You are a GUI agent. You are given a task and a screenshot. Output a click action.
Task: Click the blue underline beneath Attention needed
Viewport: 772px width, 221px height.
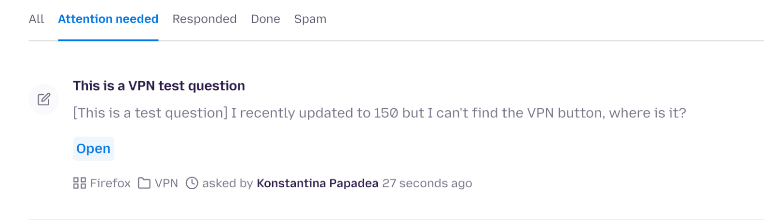pyautogui.click(x=108, y=40)
